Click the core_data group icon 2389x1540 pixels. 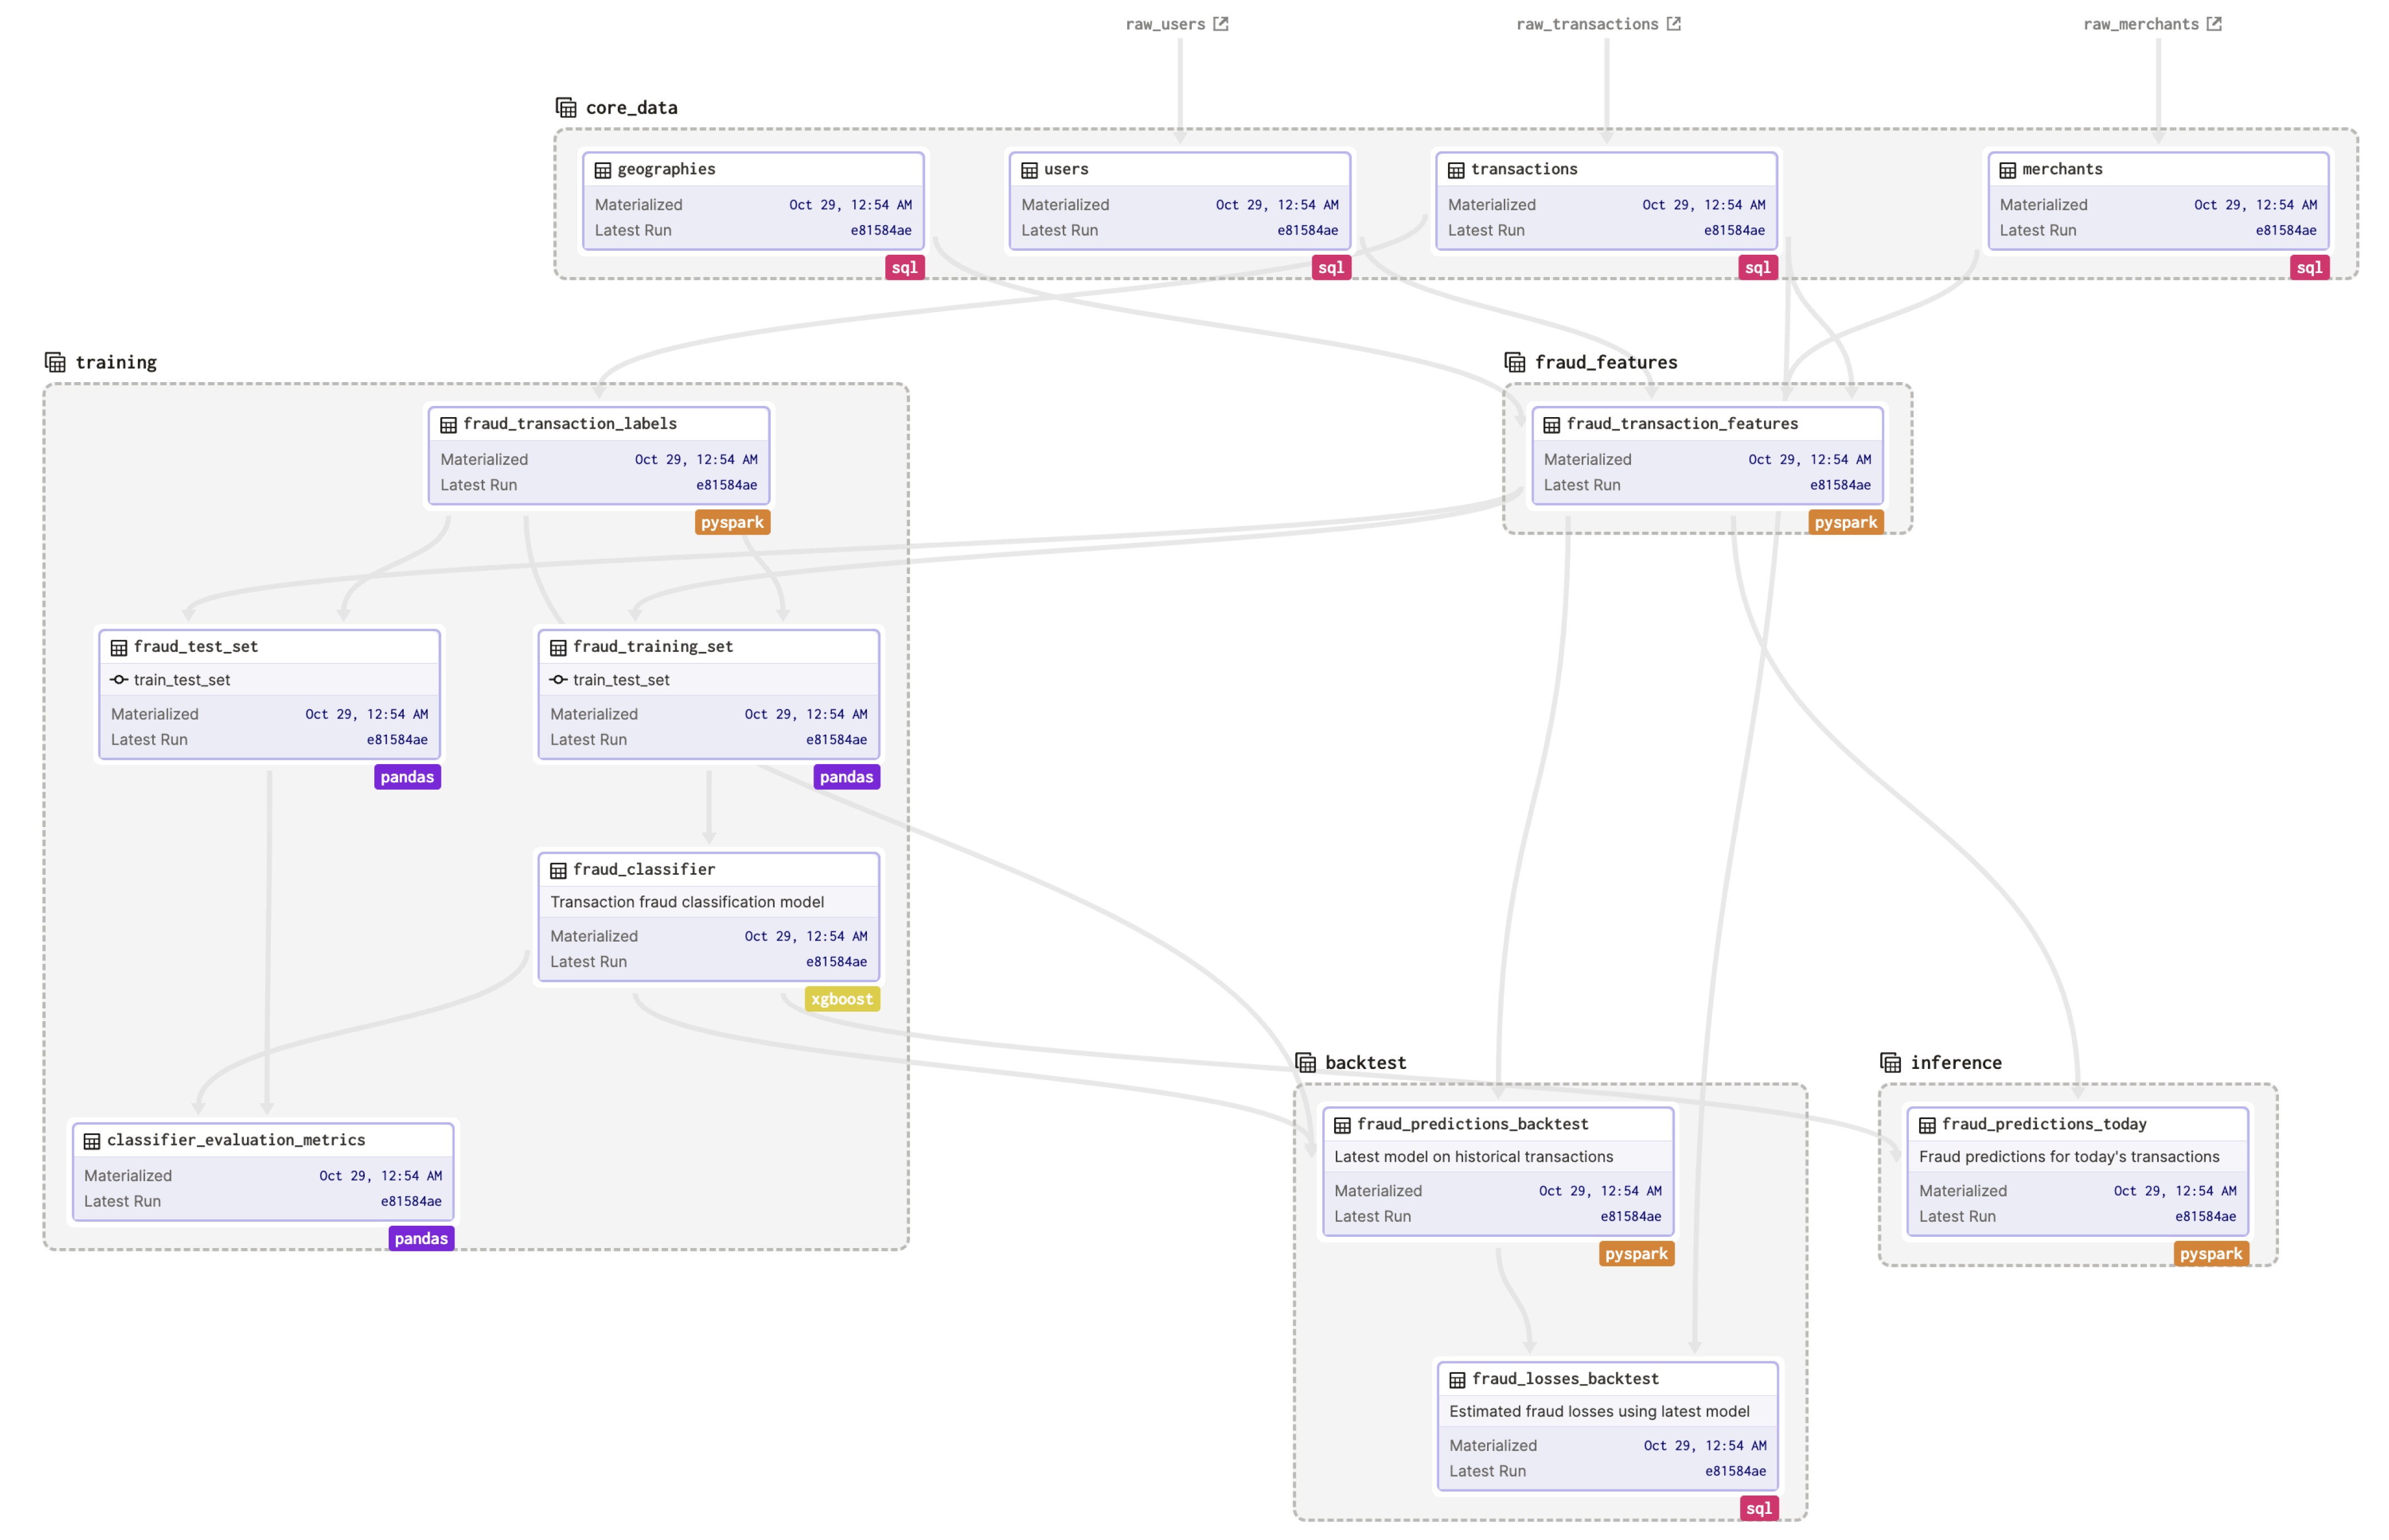click(566, 107)
